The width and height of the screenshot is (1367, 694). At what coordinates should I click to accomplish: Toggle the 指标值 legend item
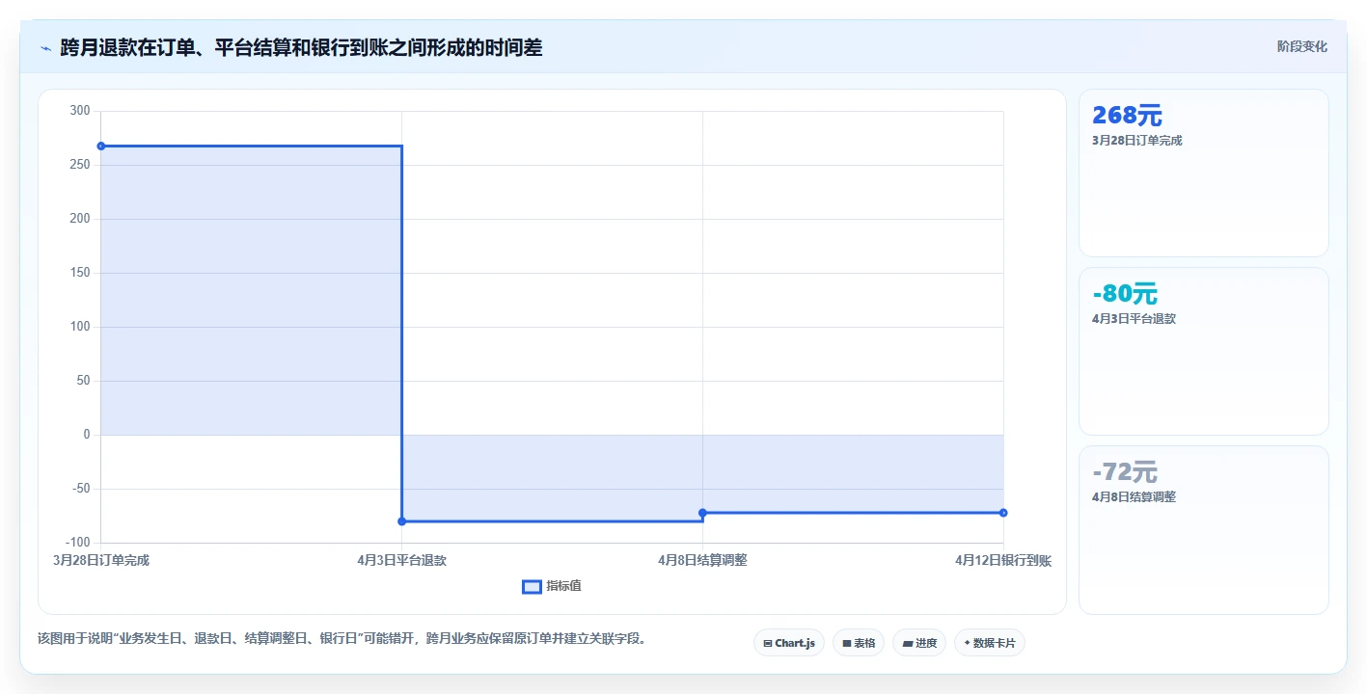[551, 586]
